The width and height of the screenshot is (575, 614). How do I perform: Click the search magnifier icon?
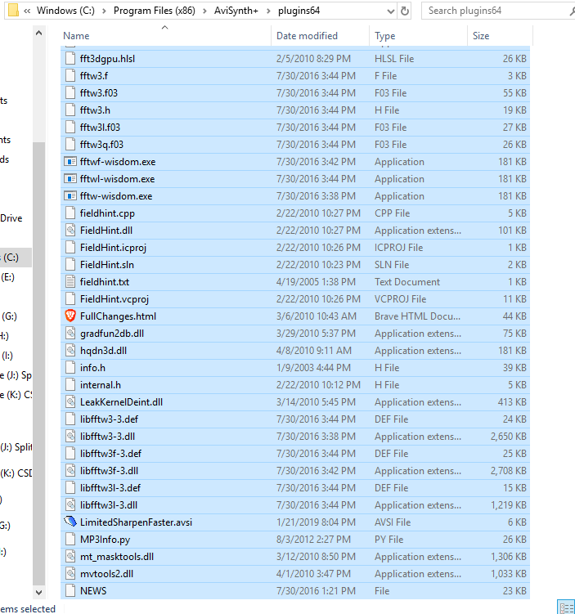click(x=572, y=11)
